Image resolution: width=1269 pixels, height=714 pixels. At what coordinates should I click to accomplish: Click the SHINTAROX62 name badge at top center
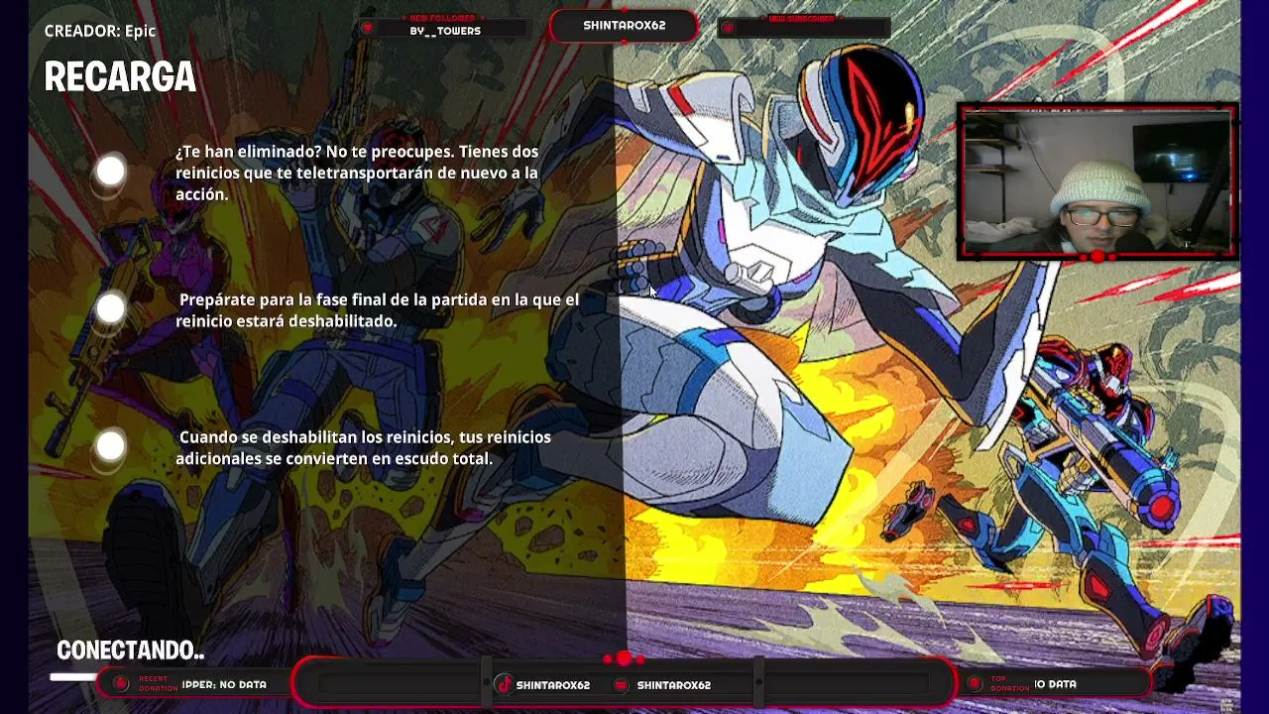pos(624,26)
